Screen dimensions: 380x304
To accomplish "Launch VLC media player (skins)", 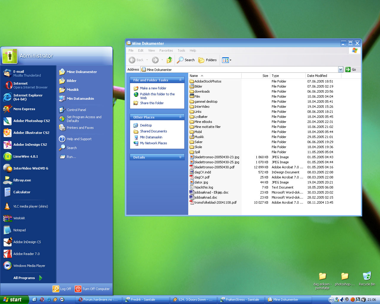I will coord(27,206).
